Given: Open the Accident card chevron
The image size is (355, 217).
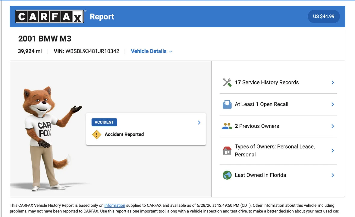Looking at the screenshot, I should click(x=199, y=123).
